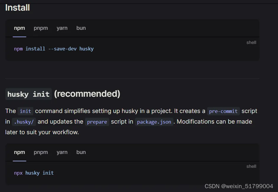The image size is (278, 192).
Task: Click the husky init (recommended) heading
Action: click(63, 94)
